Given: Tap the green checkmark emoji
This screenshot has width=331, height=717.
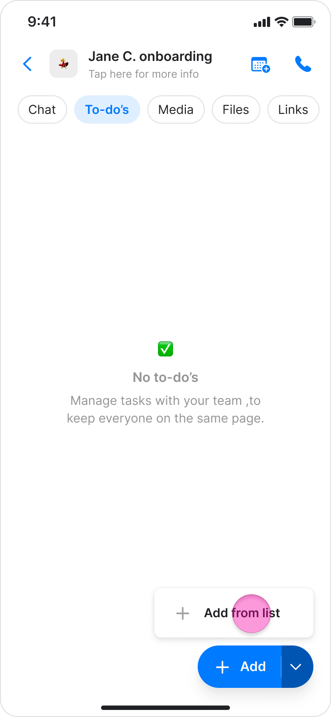Looking at the screenshot, I should click(165, 349).
